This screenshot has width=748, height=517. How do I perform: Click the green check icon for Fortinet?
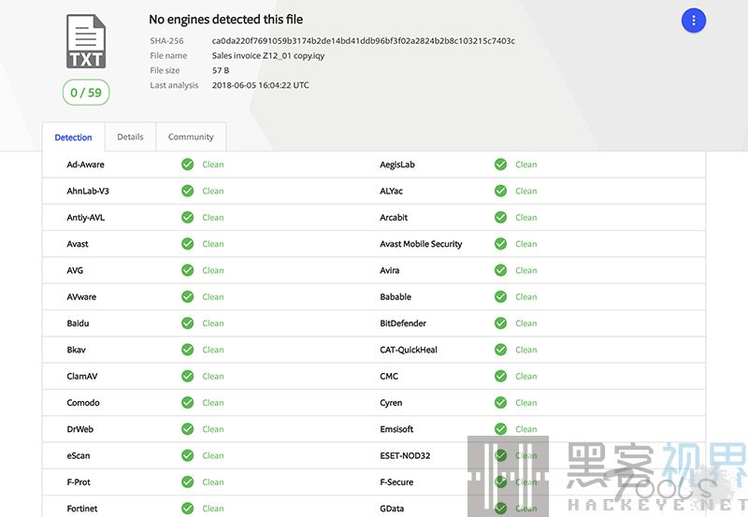(187, 509)
